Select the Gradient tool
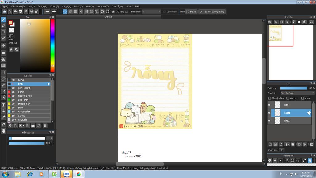This screenshot has width=316, height=178. click(x=3, y=65)
